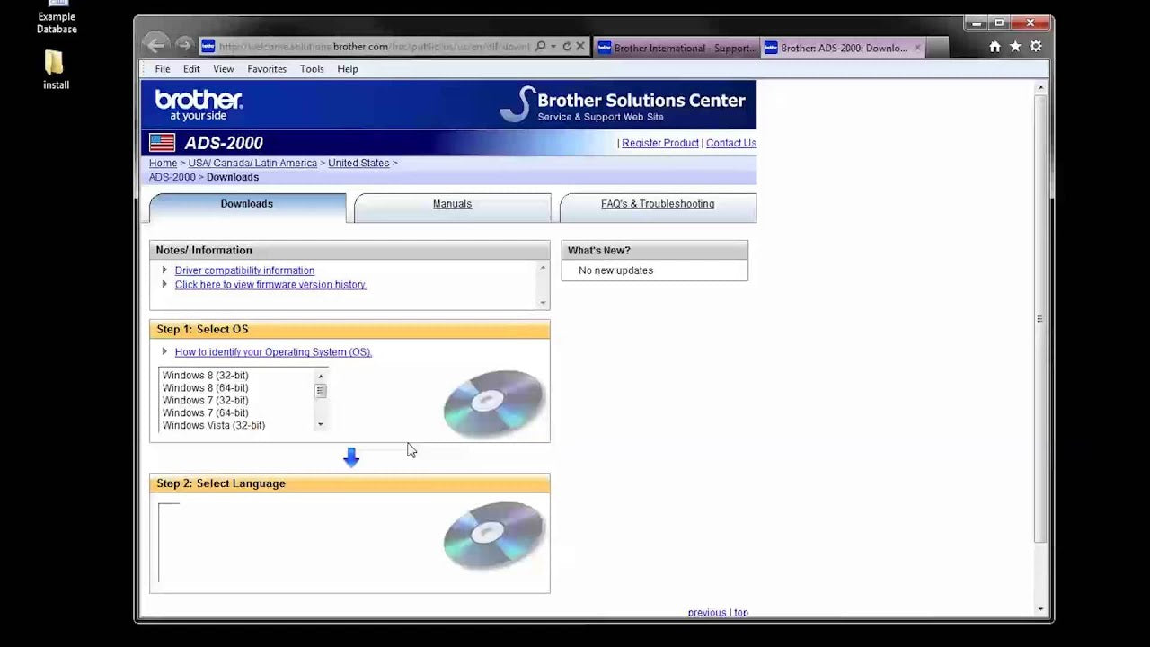Open the Tools gear icon

[1036, 47]
